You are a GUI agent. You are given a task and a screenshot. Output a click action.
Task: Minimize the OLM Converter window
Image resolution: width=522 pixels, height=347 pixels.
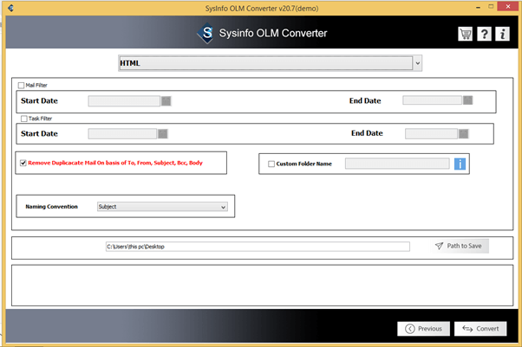(478, 7)
